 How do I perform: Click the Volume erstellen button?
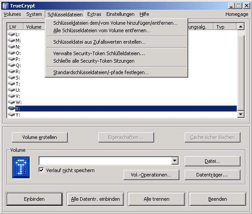pos(40,137)
